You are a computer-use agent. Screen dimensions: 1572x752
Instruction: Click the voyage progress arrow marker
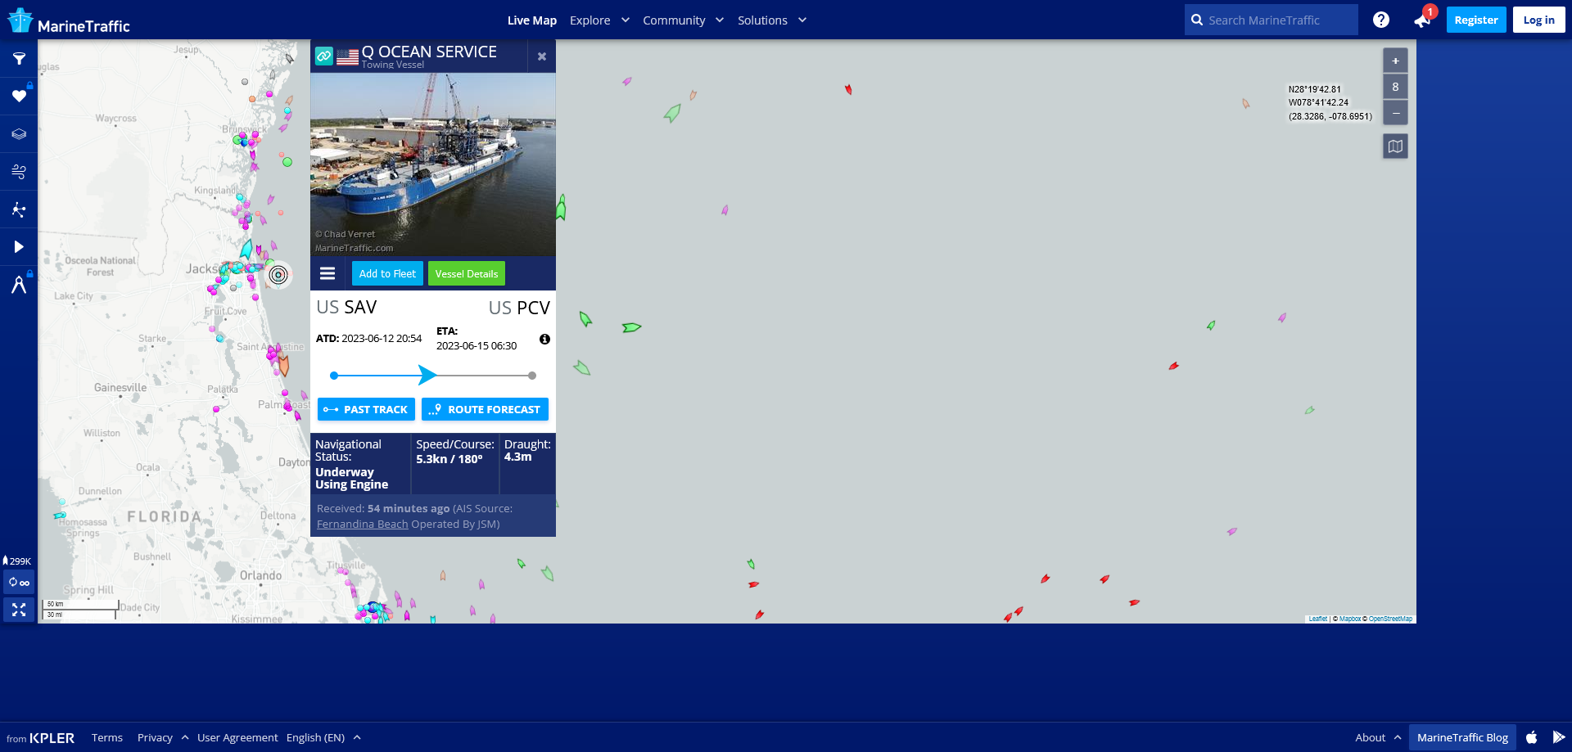[427, 376]
